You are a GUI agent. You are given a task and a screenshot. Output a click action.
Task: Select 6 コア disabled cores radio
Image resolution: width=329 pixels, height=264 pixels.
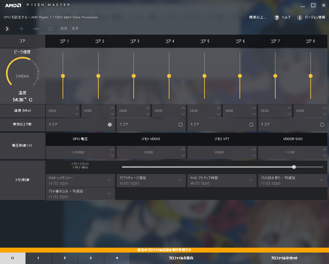click(x=322, y=125)
